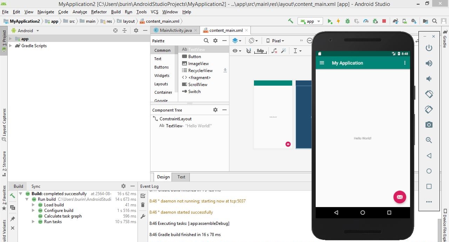Select the Button widget in the Palette
This screenshot has width=449, height=242.
click(x=194, y=57)
